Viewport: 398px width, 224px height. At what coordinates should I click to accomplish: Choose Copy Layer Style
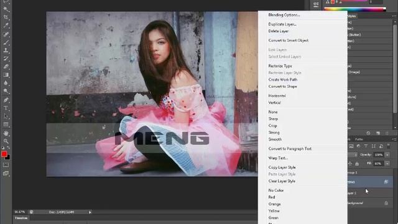[x=282, y=167]
